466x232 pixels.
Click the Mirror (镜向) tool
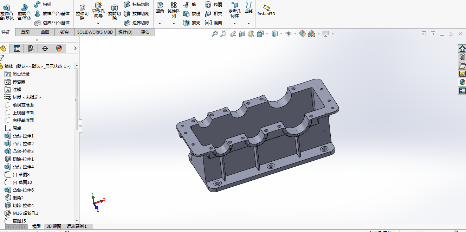point(214,23)
